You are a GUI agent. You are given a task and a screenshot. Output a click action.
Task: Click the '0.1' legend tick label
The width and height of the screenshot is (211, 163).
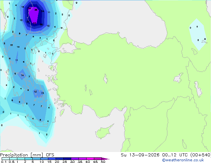(4, 162)
